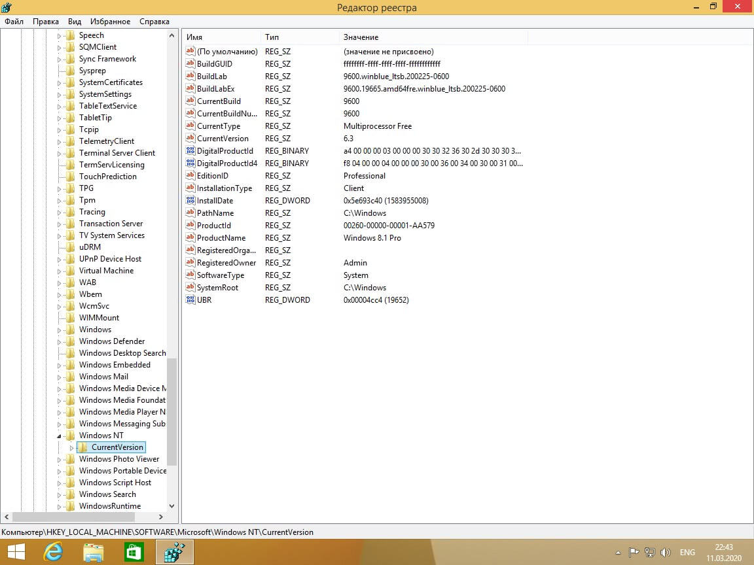Image resolution: width=754 pixels, height=565 pixels.
Task: Switch the ENG input language indicator
Action: pyautogui.click(x=687, y=553)
